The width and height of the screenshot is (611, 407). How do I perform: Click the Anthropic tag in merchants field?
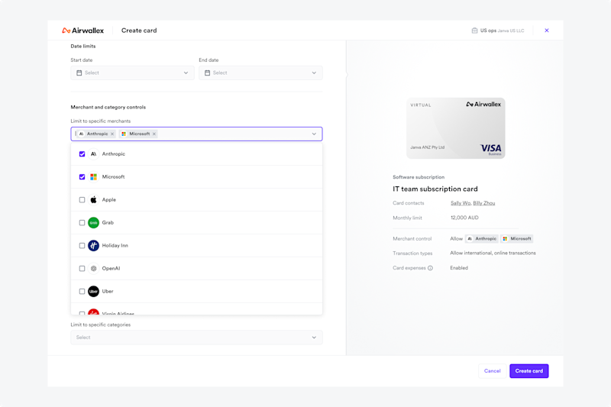(x=97, y=134)
